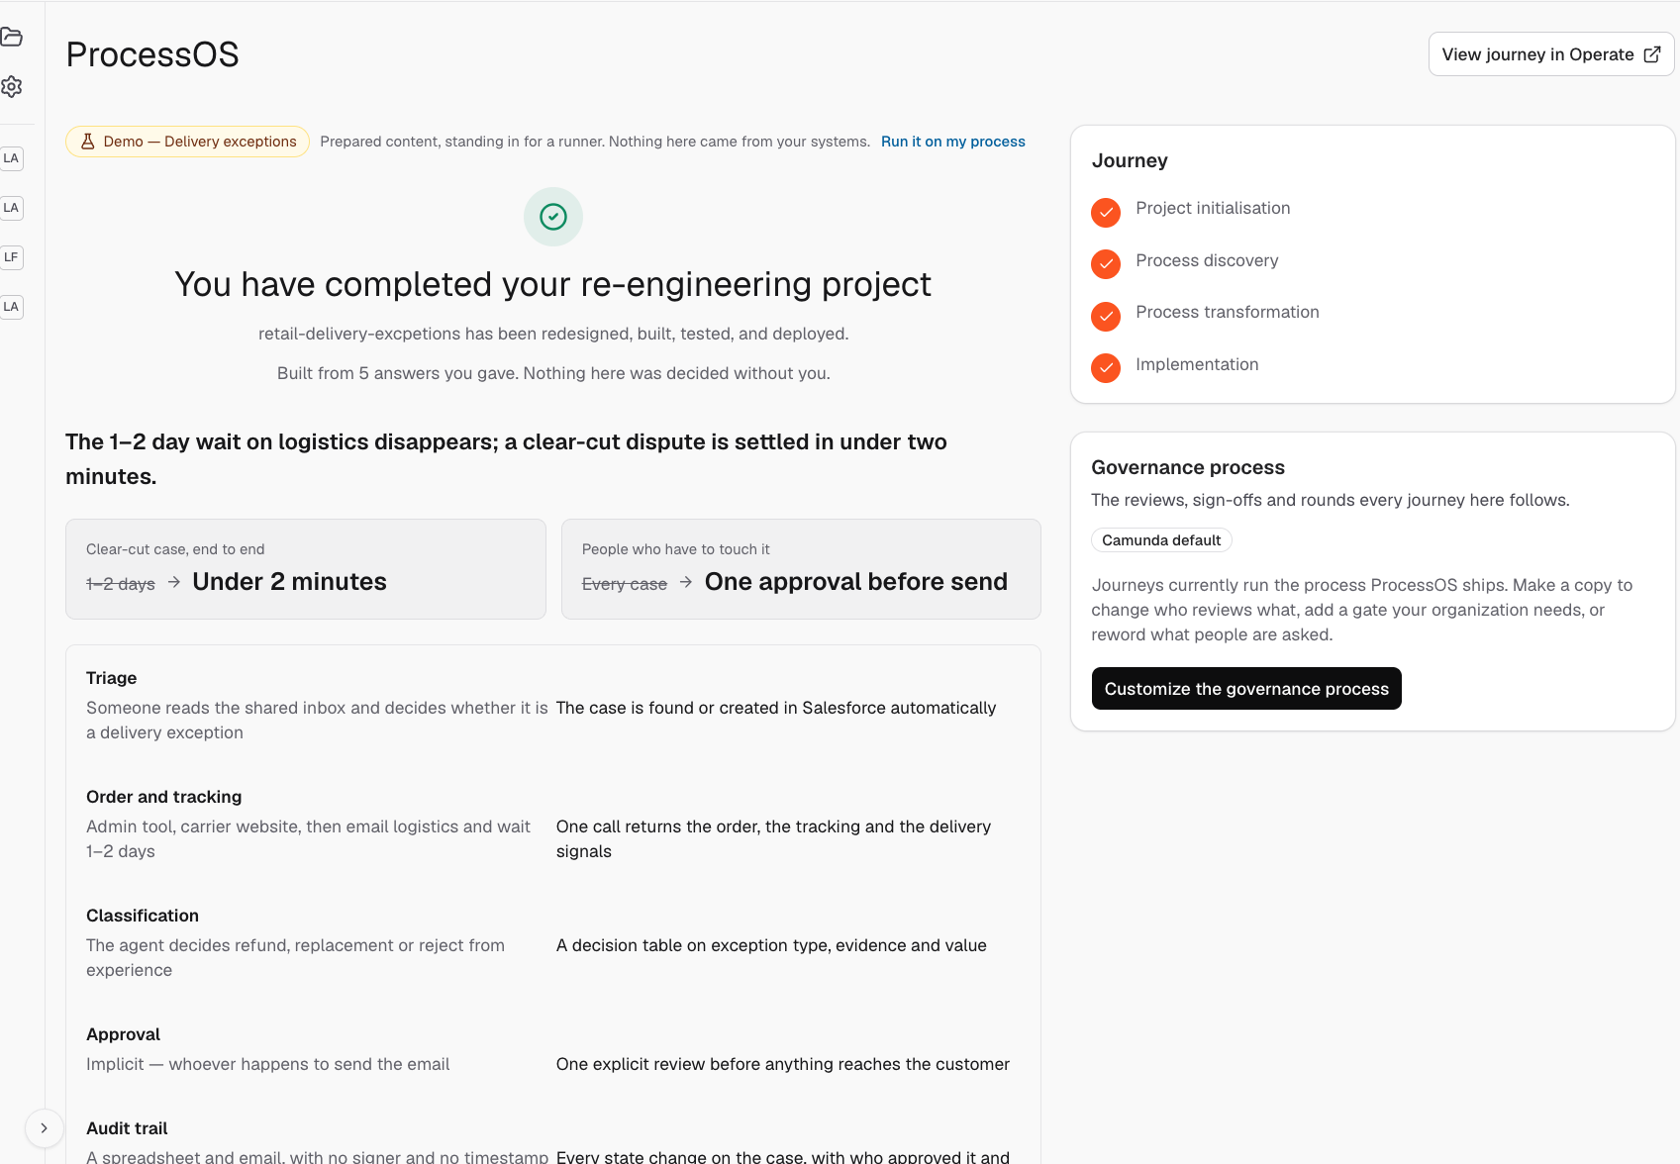This screenshot has height=1164, width=1680.
Task: Select the LF item in the sidebar
Action: (x=11, y=257)
